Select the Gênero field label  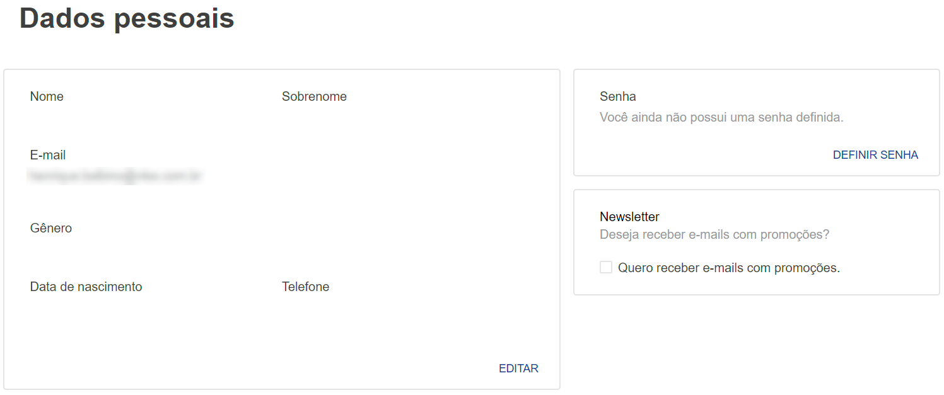coord(51,228)
